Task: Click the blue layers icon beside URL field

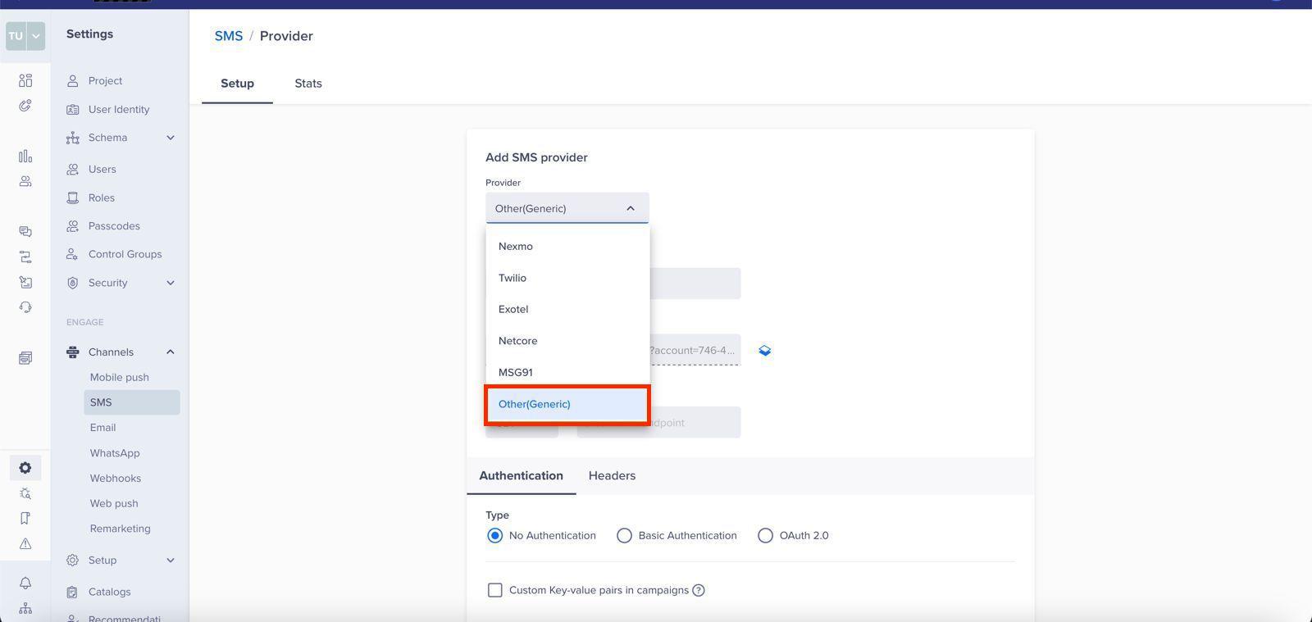Action: click(764, 351)
